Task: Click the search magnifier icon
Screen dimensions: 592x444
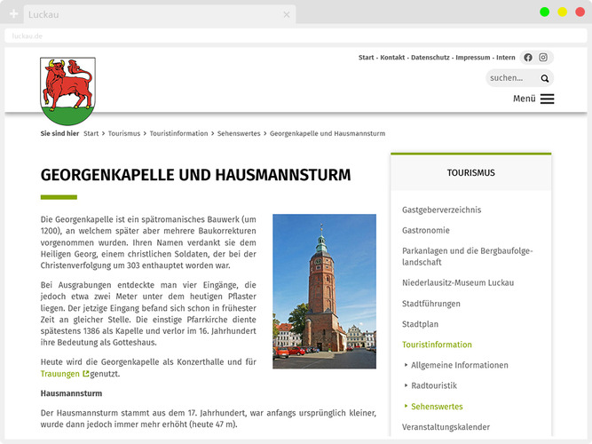Action: click(x=545, y=78)
